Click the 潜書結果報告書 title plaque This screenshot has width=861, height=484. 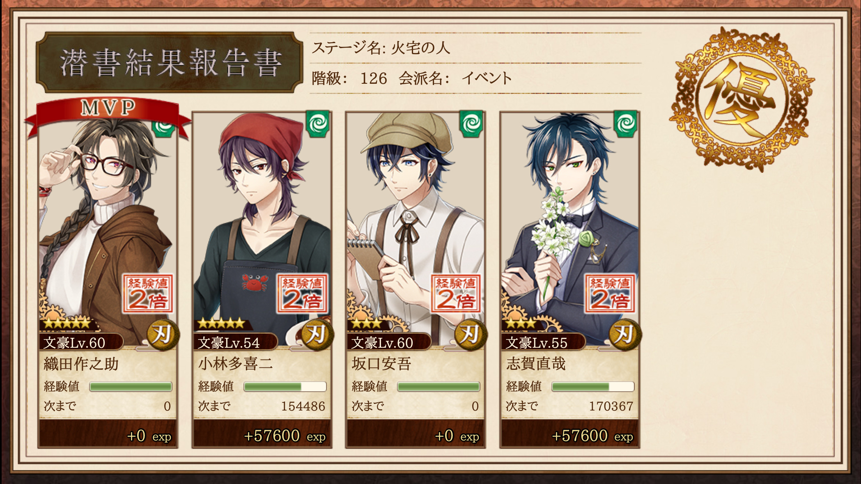pyautogui.click(x=170, y=63)
